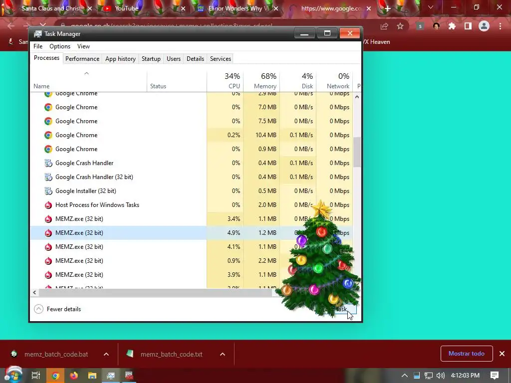Click the icon of highlighted MEMZ.exe at 4.9%
Screen dimensions: 511x383
[48, 233]
